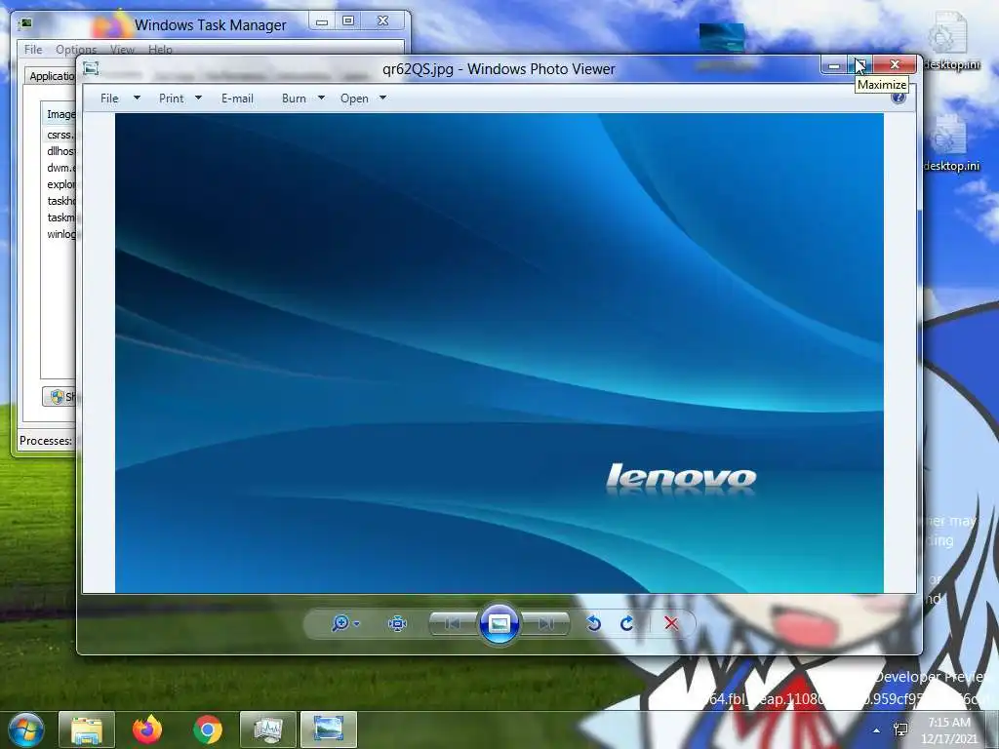The width and height of the screenshot is (999, 749).
Task: Open Windows Explorer from the taskbar
Action: tap(87, 729)
